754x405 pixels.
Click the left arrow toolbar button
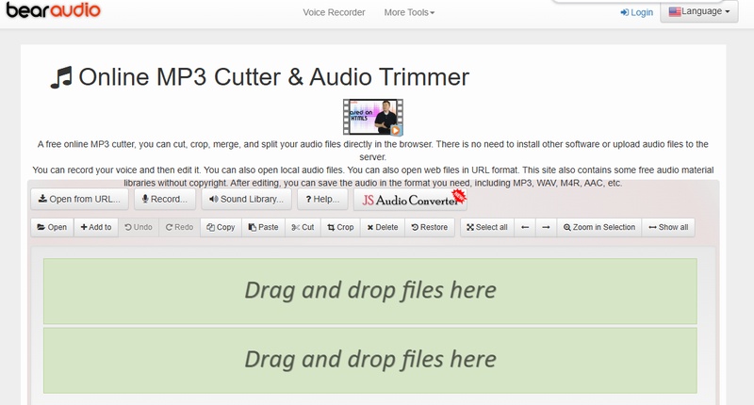[525, 227]
